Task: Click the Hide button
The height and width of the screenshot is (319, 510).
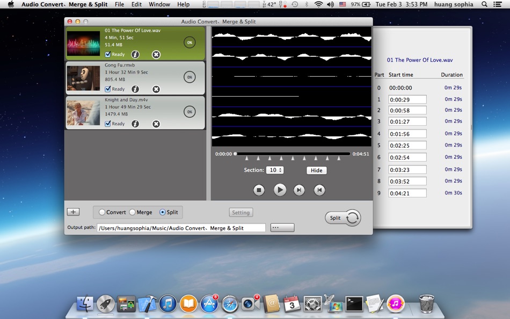Action: (317, 170)
